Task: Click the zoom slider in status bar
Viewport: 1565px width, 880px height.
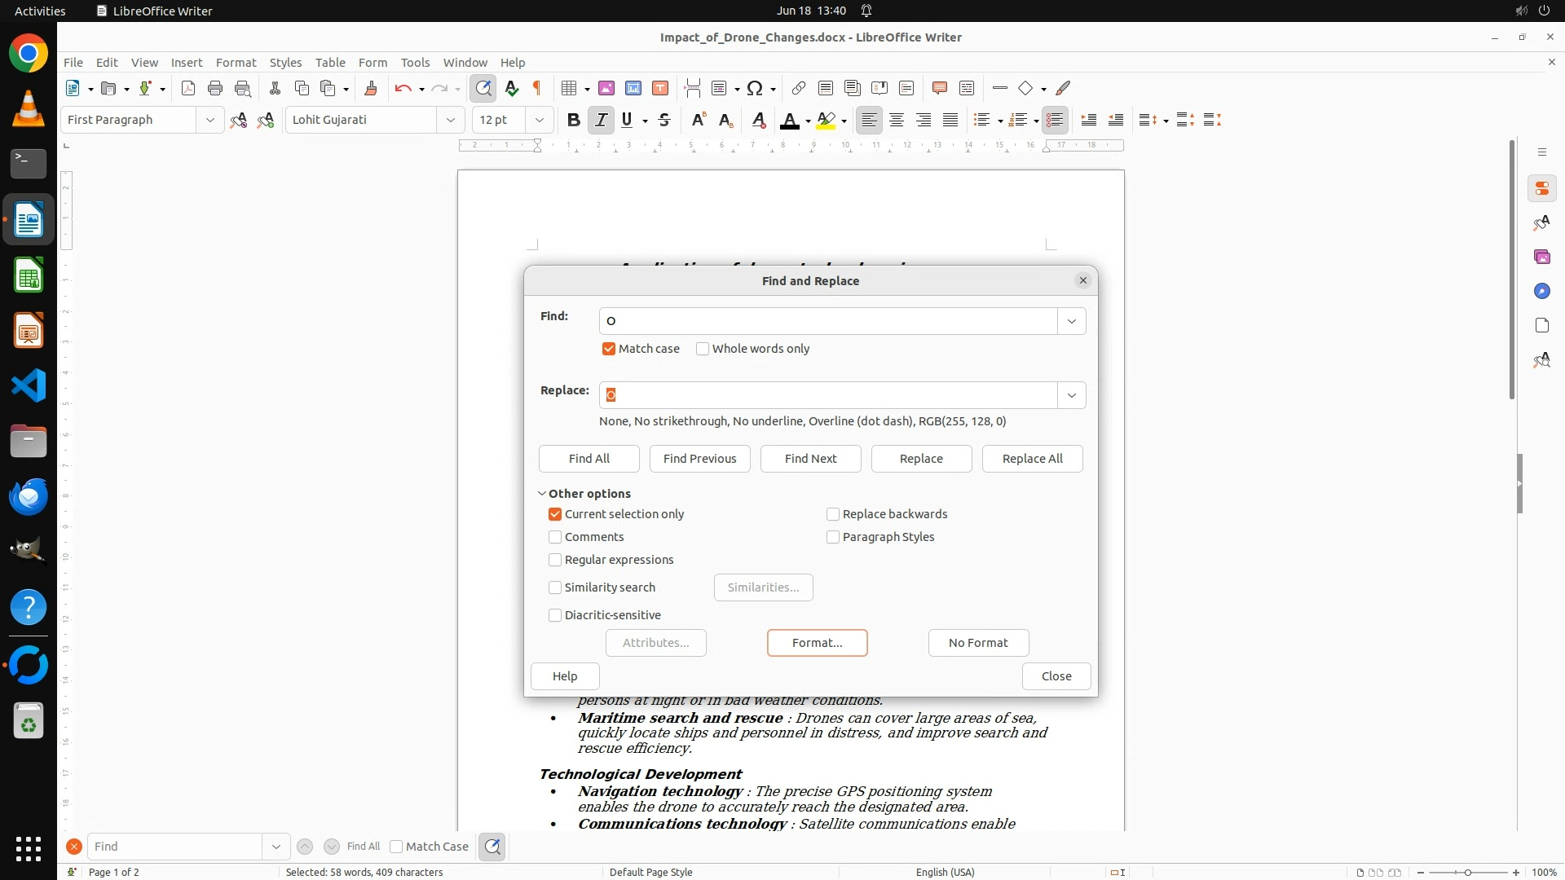Action: click(x=1468, y=872)
